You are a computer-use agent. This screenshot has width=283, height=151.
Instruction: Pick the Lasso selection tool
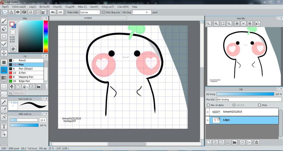click(4, 94)
